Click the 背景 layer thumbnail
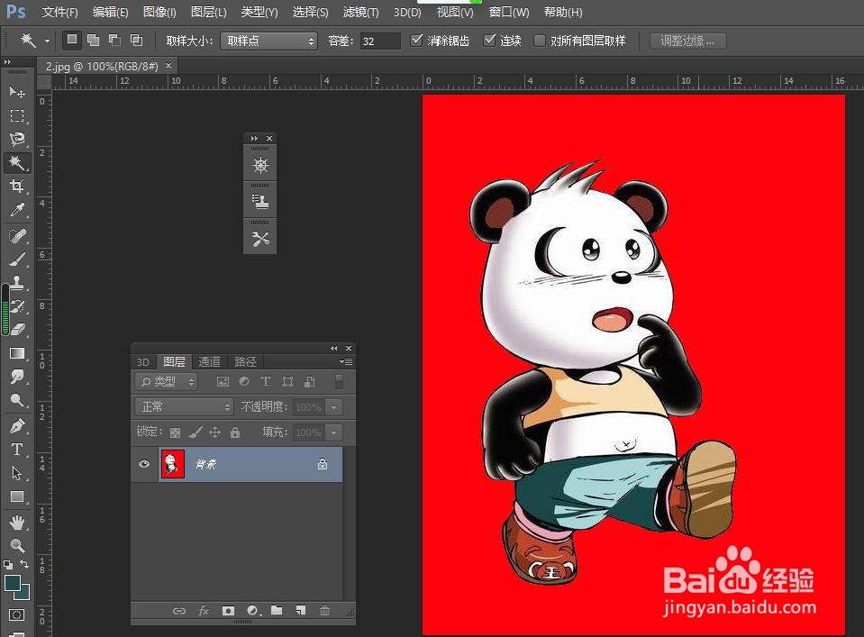 172,464
